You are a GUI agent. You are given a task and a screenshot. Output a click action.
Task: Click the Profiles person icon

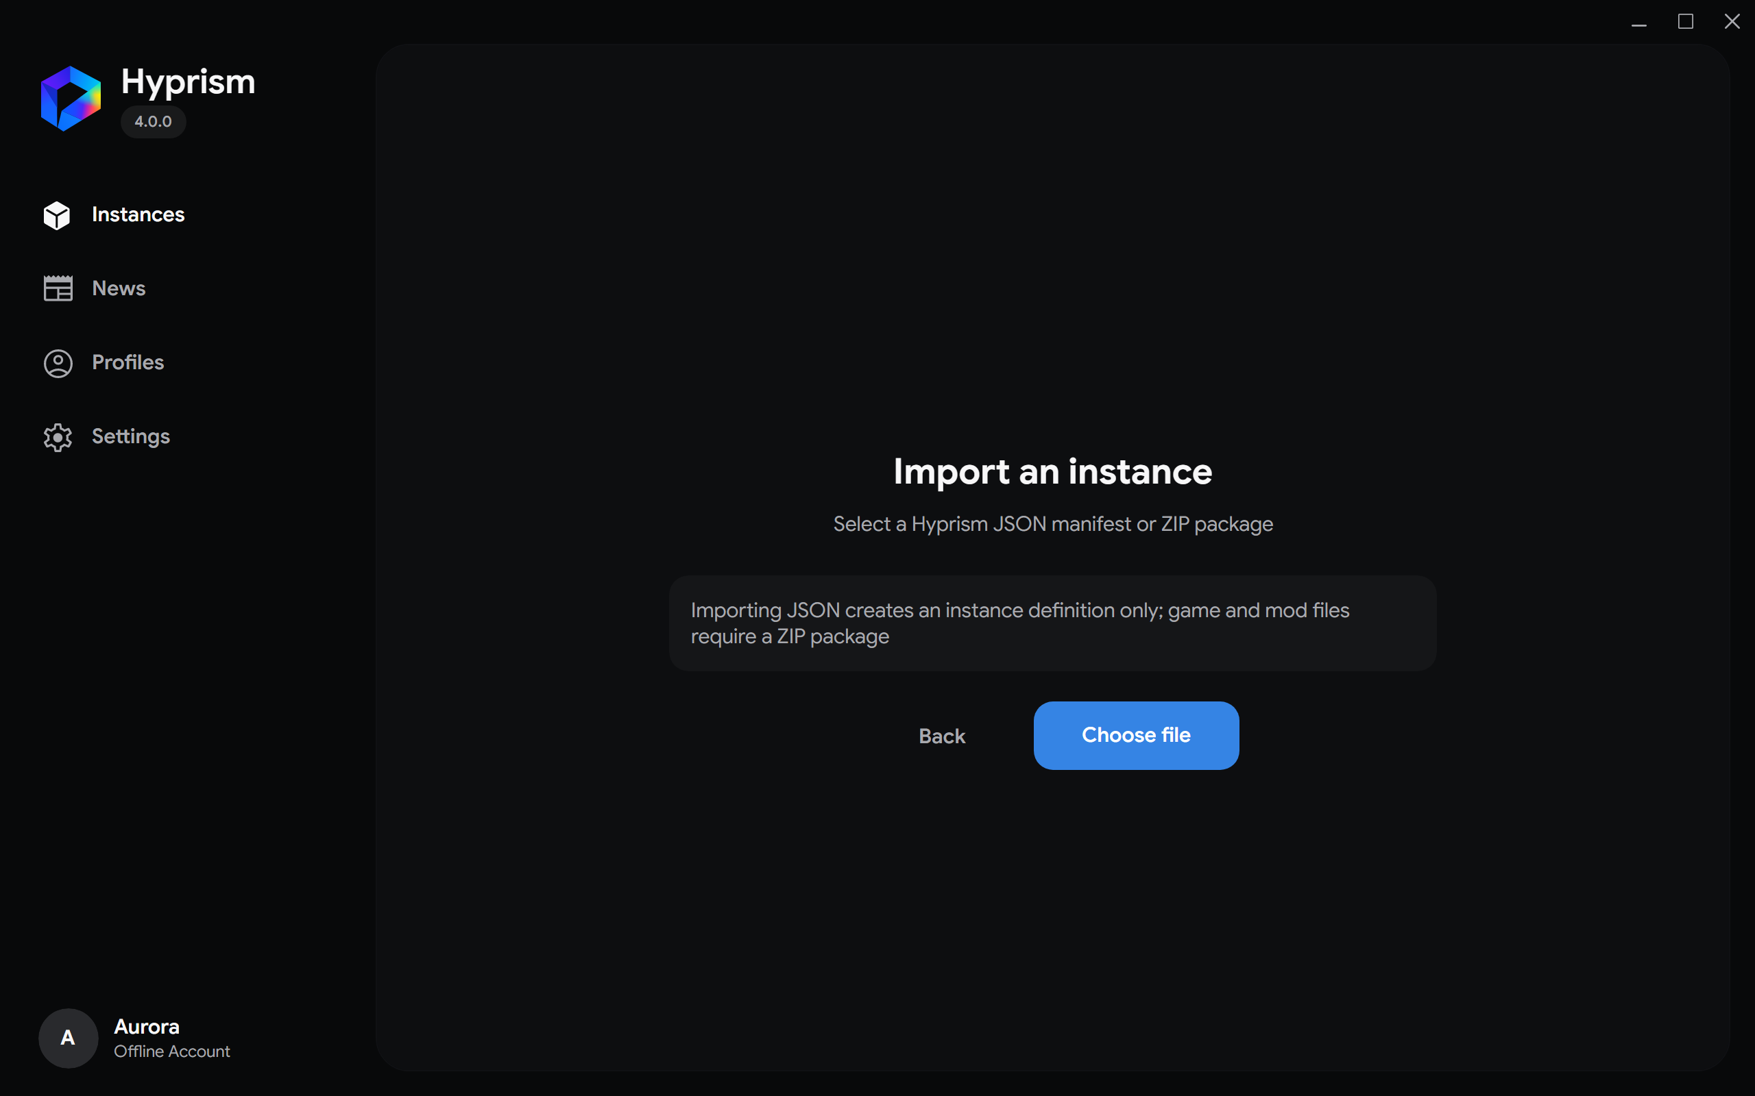point(58,363)
